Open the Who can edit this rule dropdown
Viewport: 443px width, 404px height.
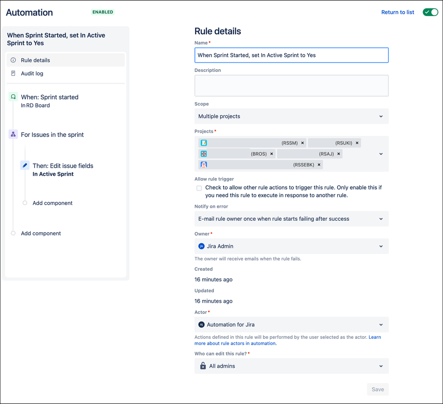(x=291, y=366)
